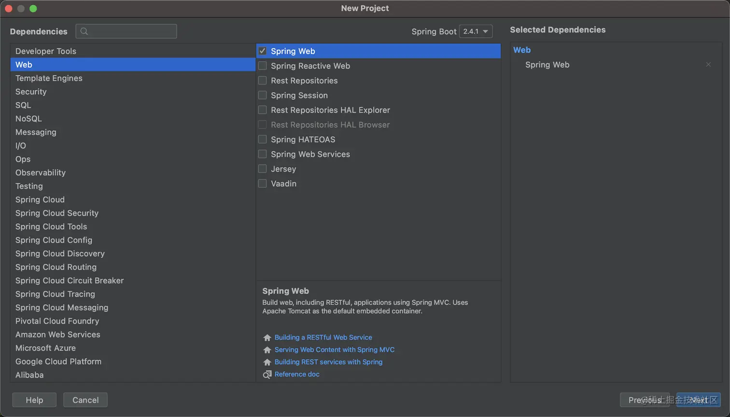The height and width of the screenshot is (417, 730).
Task: Open the Spring Boot version dropdown
Action: click(x=476, y=31)
